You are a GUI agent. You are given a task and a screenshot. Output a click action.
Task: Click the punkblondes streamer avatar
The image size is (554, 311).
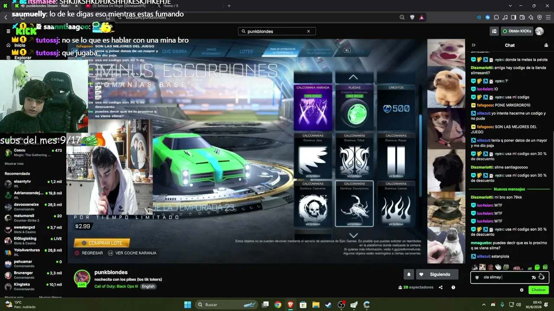pyautogui.click(x=82, y=278)
